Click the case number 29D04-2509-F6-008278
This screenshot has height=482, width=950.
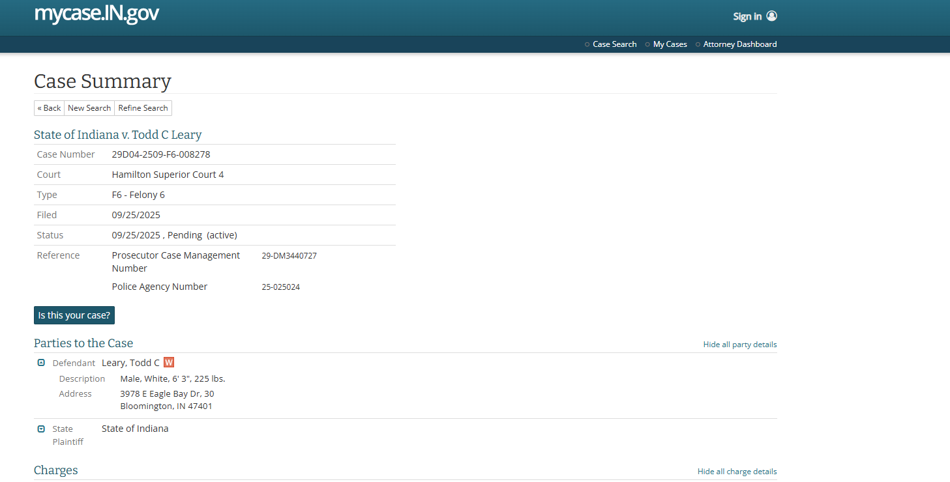(x=161, y=154)
